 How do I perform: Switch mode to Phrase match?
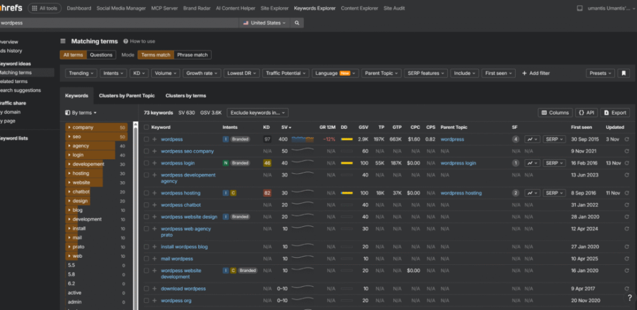pos(192,55)
